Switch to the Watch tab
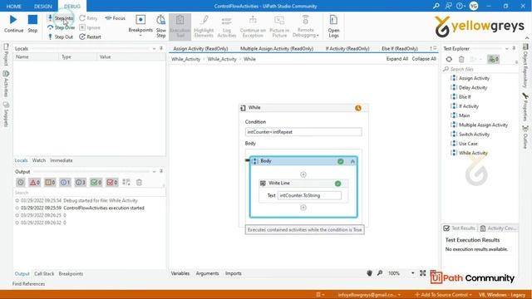This screenshot has width=532, height=299. click(x=39, y=160)
